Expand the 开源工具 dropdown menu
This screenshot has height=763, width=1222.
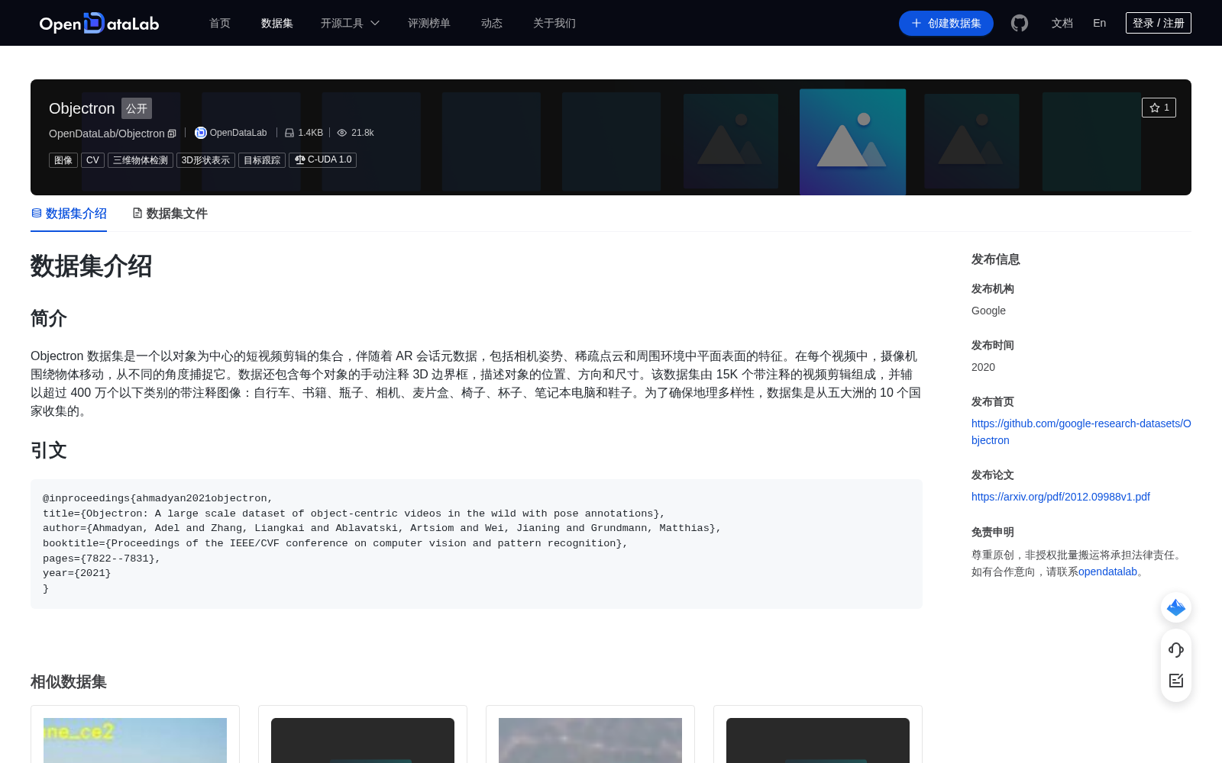pyautogui.click(x=350, y=23)
